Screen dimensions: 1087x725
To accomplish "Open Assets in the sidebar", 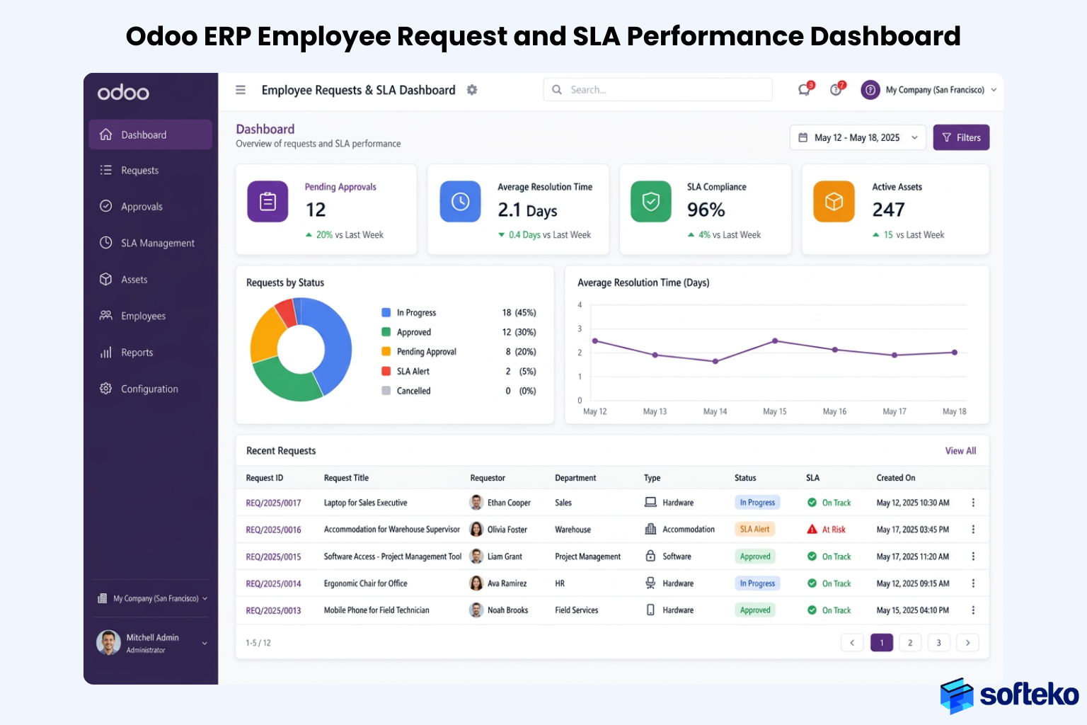I will tap(150, 280).
